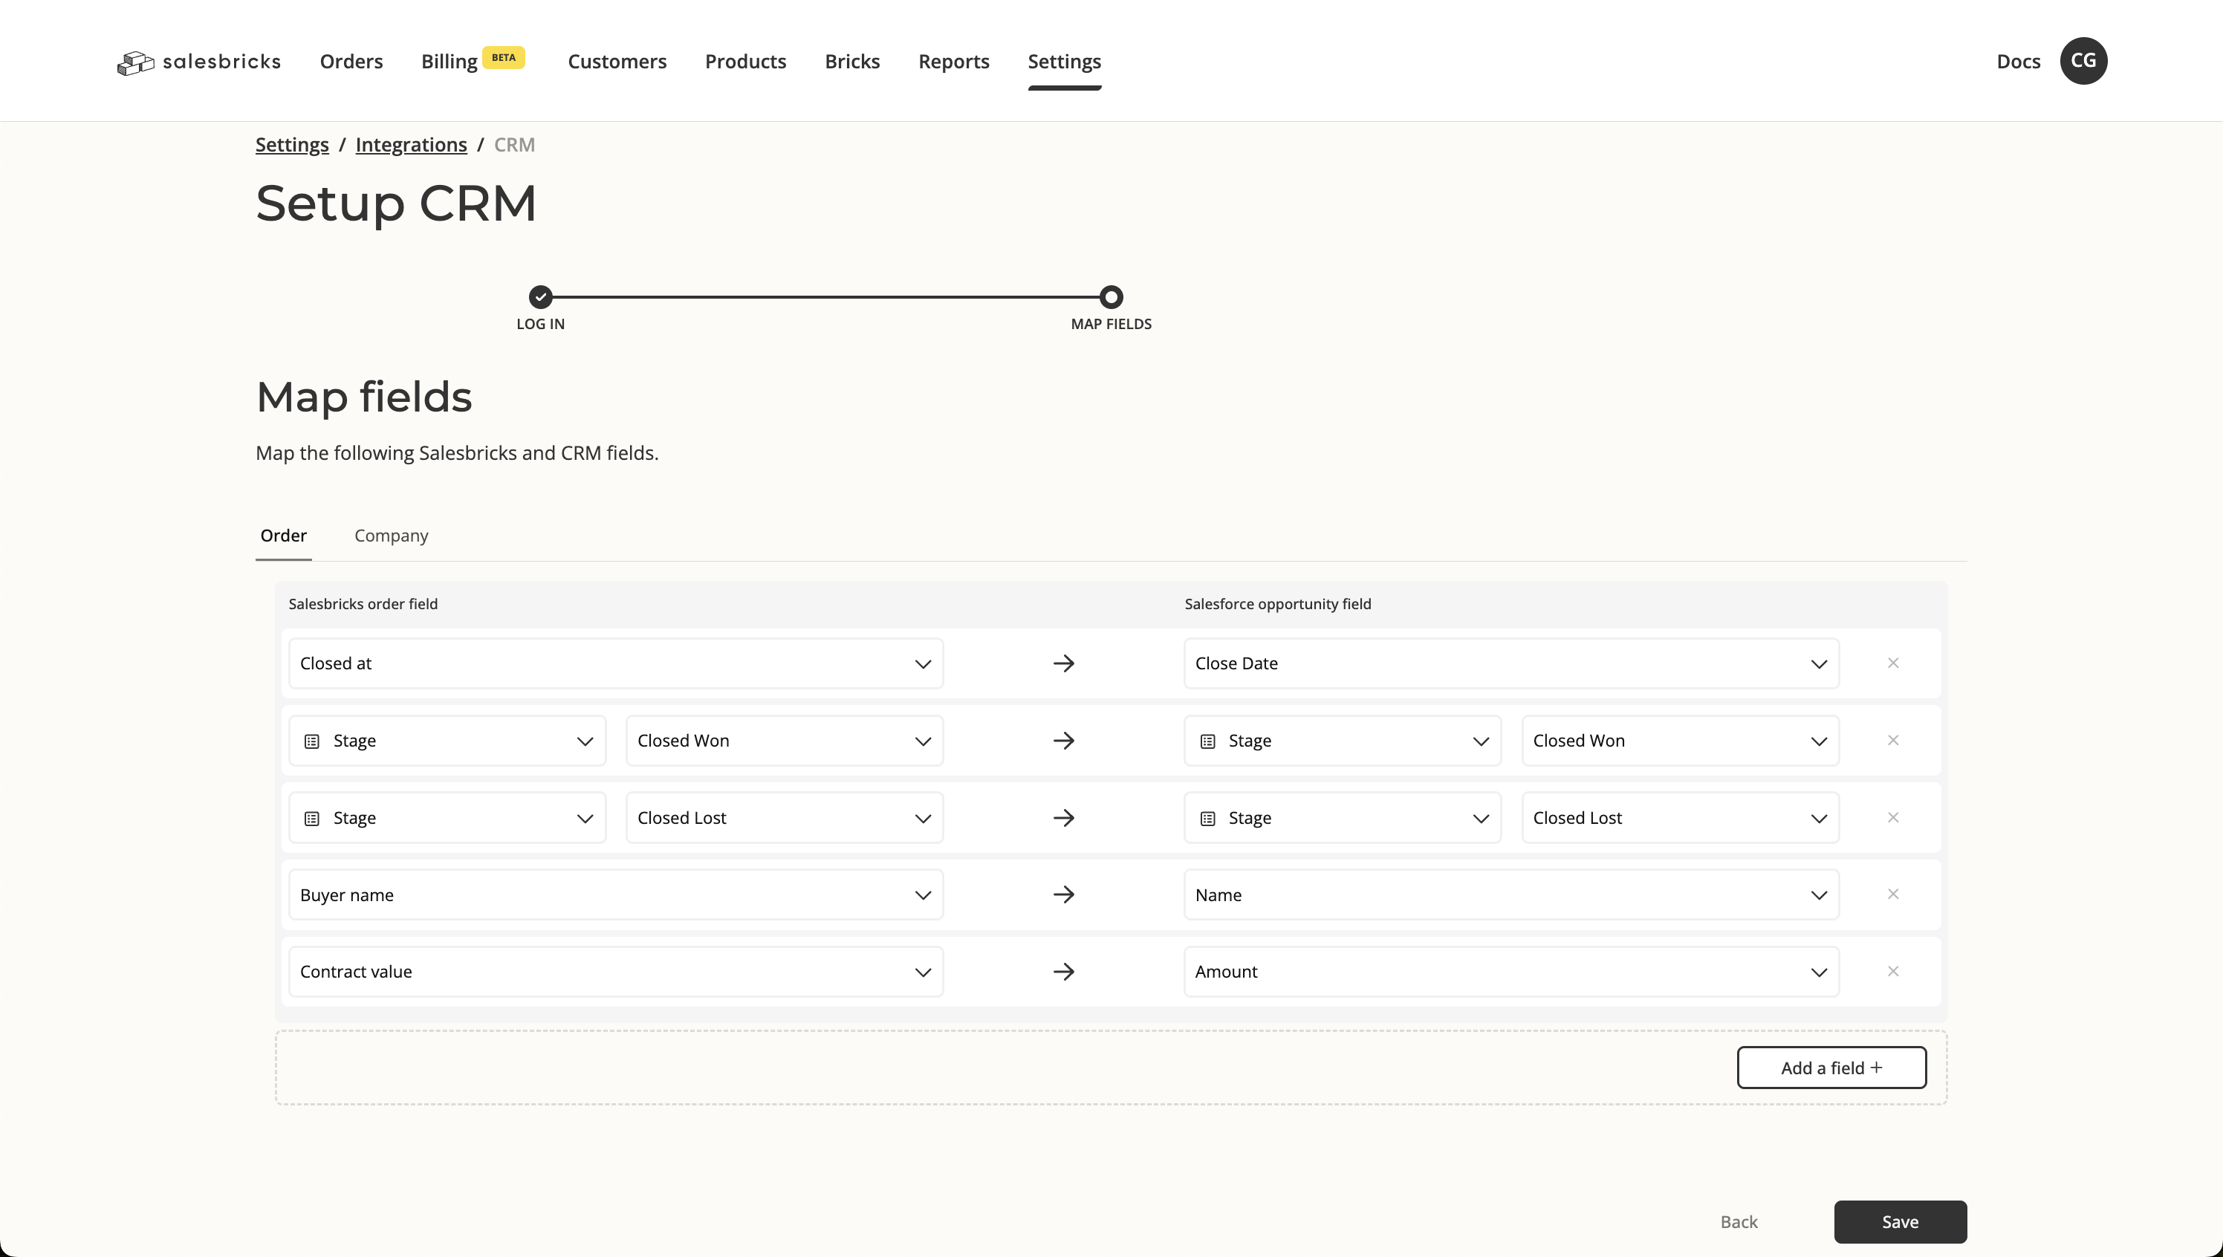Viewport: 2223px width, 1257px height.
Task: Remove the Contract value mapping row
Action: tap(1892, 971)
